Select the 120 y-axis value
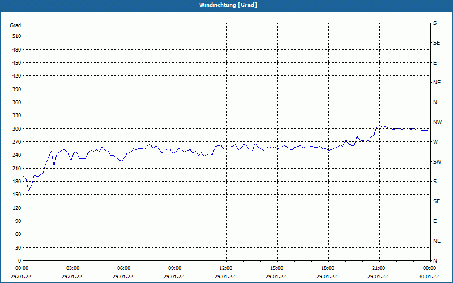This screenshot has height=283, width=453. coord(16,208)
